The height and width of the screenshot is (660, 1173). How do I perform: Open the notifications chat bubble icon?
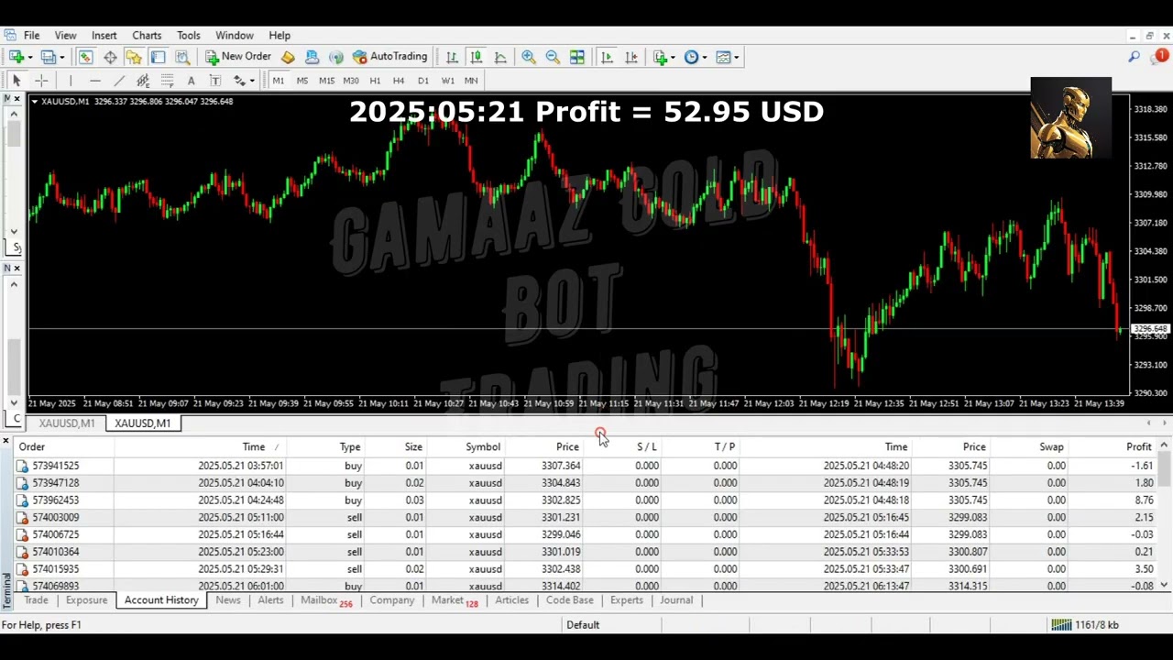tap(1159, 57)
